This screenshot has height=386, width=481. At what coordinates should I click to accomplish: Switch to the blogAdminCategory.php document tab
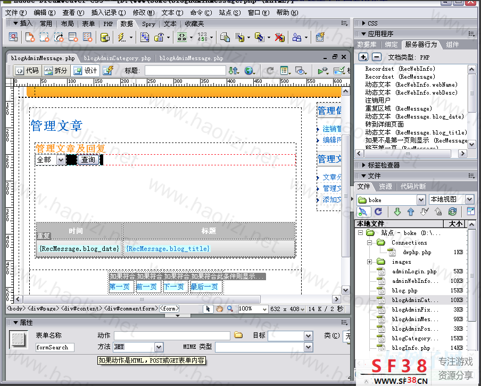pyautogui.click(x=117, y=58)
